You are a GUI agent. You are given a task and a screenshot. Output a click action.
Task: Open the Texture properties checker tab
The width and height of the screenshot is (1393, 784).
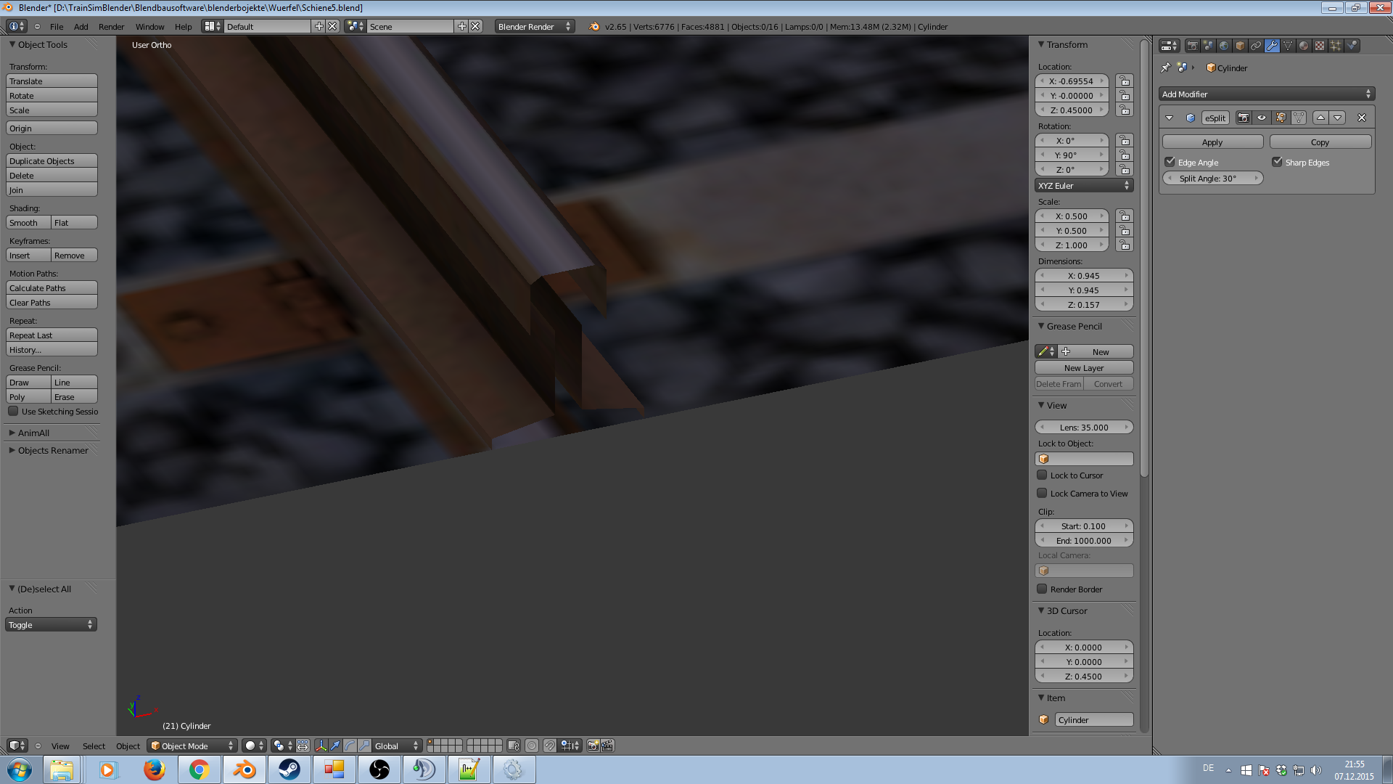click(x=1320, y=46)
